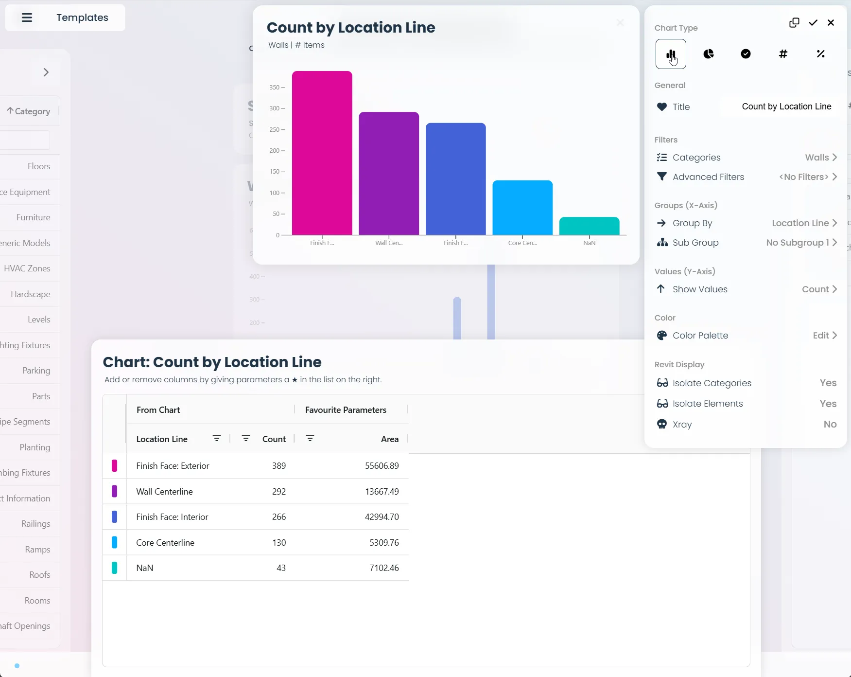Select the pie chart type icon

click(708, 54)
